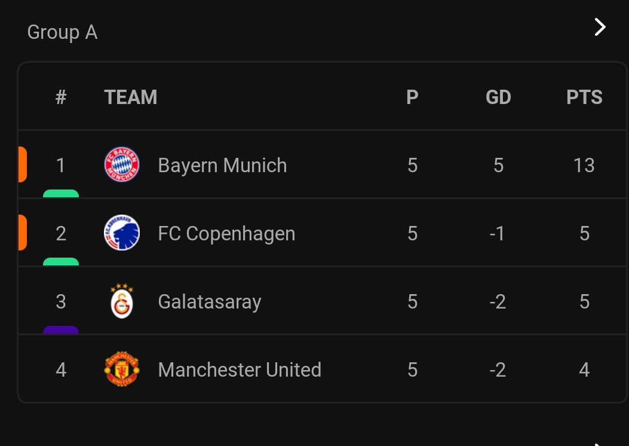This screenshot has height=446, width=629.
Task: Click the Manchester United club crest
Action: (x=122, y=369)
